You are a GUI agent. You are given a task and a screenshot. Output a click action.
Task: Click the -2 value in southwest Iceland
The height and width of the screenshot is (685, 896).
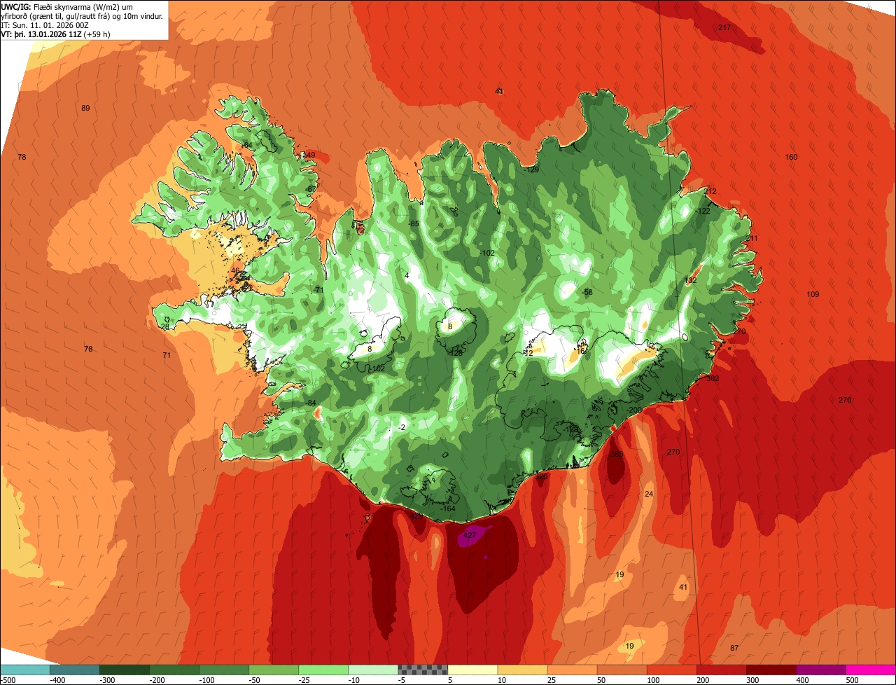pyautogui.click(x=401, y=427)
